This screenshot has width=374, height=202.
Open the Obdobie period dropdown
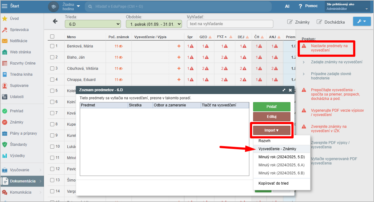[154, 24]
